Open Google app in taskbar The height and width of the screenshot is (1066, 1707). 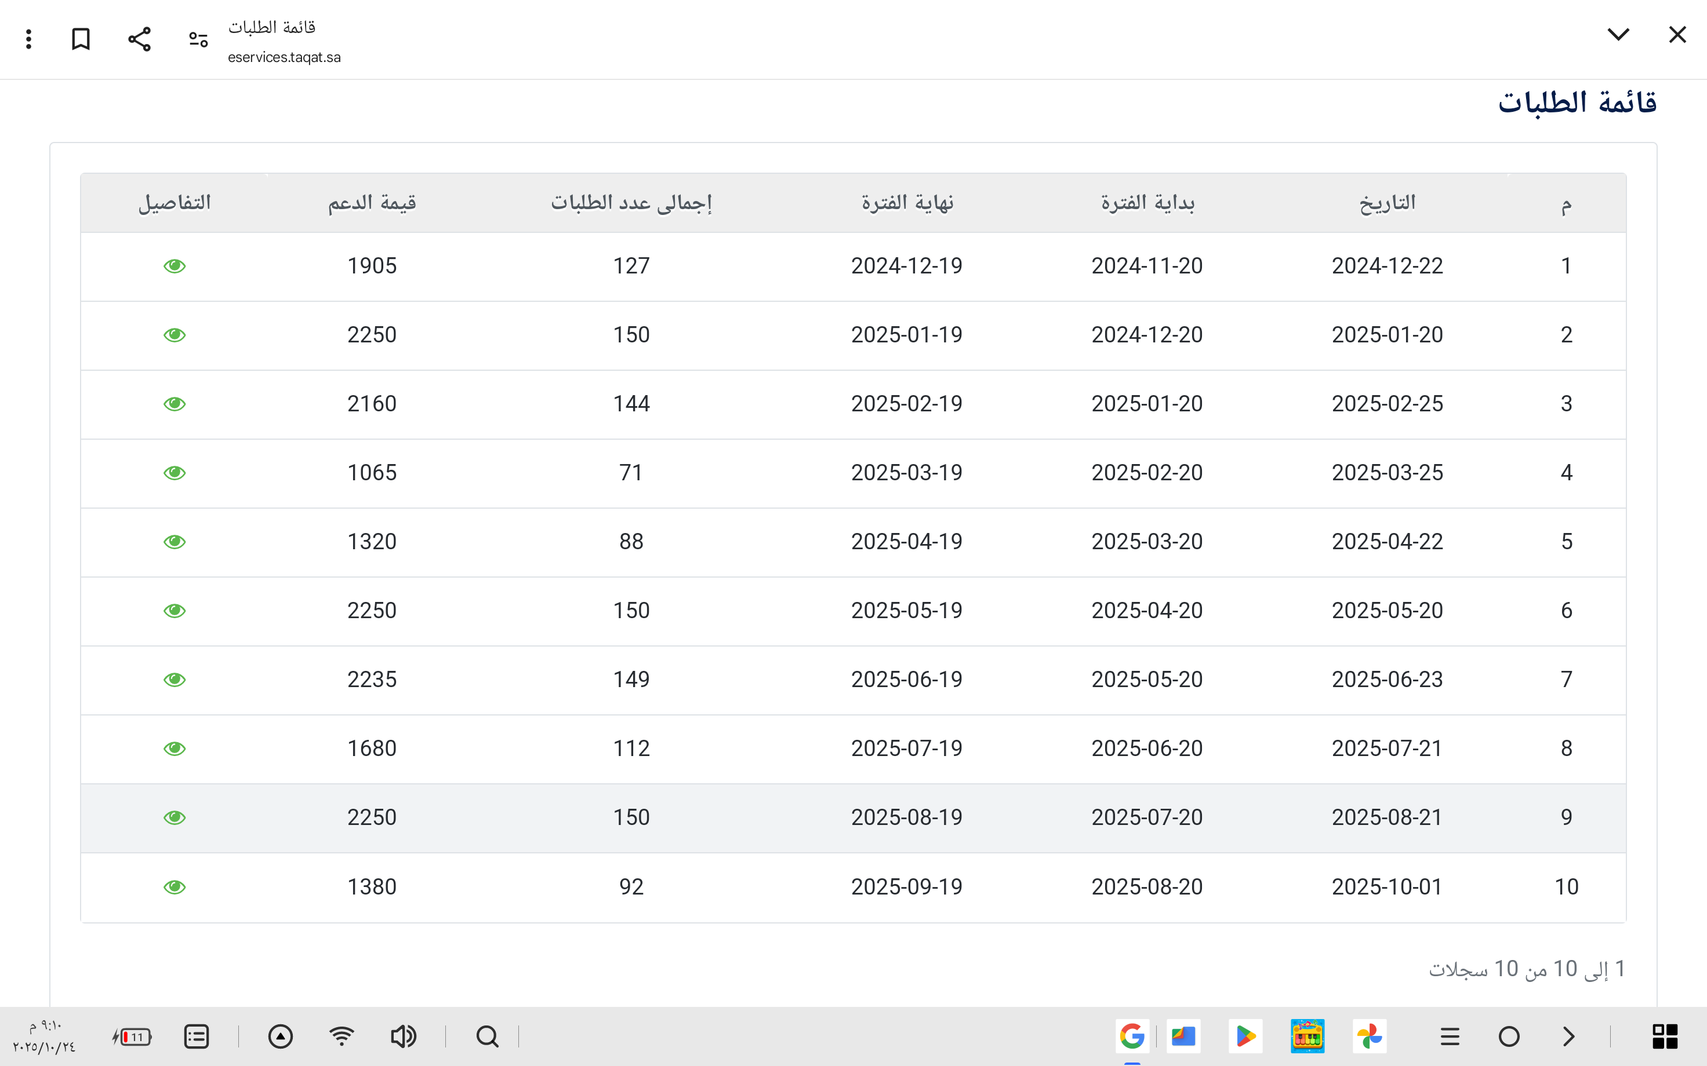[x=1132, y=1036]
